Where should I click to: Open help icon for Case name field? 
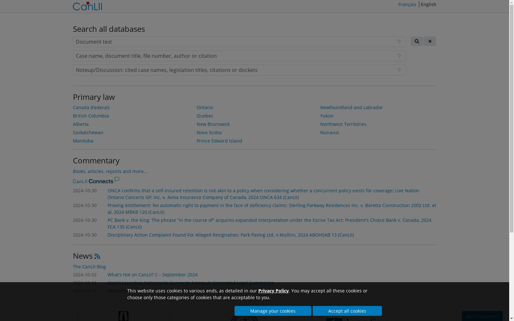[x=399, y=56]
